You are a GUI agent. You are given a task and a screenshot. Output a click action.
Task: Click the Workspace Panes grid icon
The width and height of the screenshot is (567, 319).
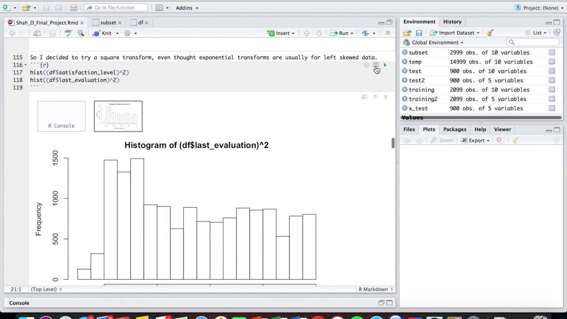[x=159, y=8]
